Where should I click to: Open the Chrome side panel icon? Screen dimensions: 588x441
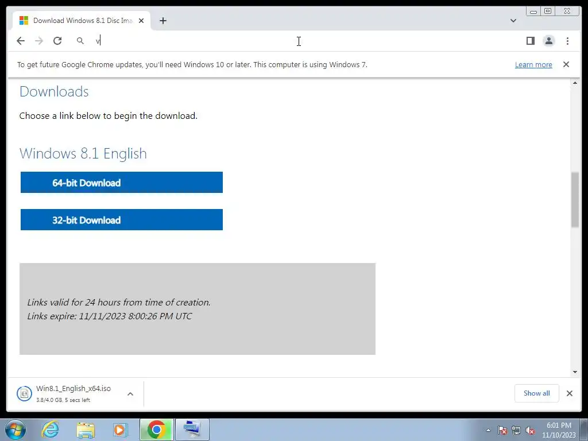click(x=530, y=41)
